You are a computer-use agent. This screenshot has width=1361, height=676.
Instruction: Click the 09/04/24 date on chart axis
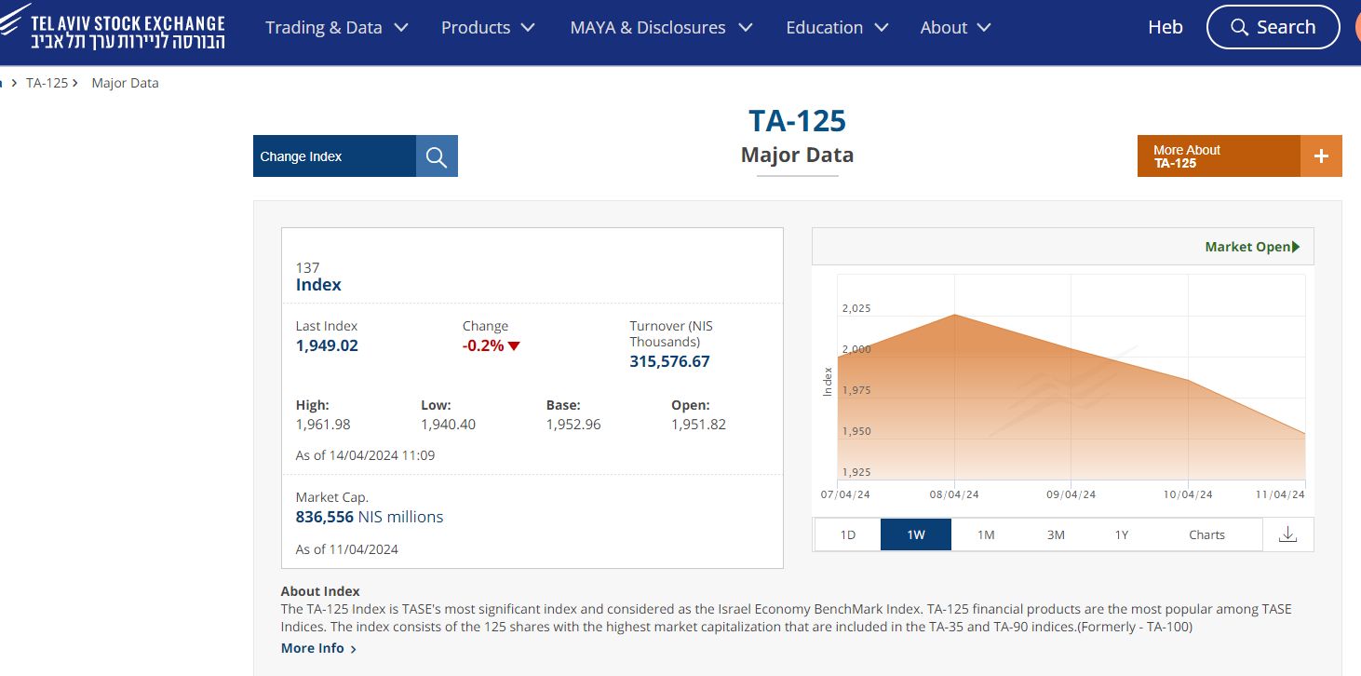(x=1071, y=494)
